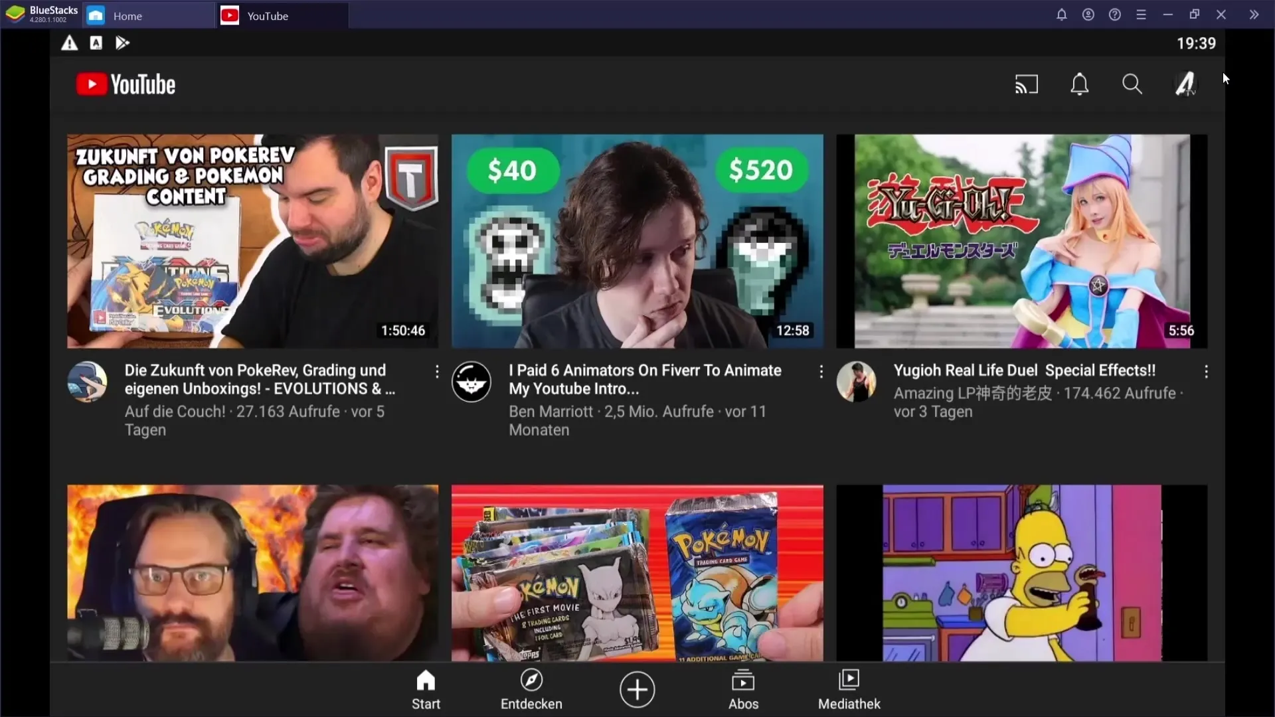This screenshot has width=1275, height=717.
Task: Open Ben Marriott channel avatar
Action: point(471,382)
